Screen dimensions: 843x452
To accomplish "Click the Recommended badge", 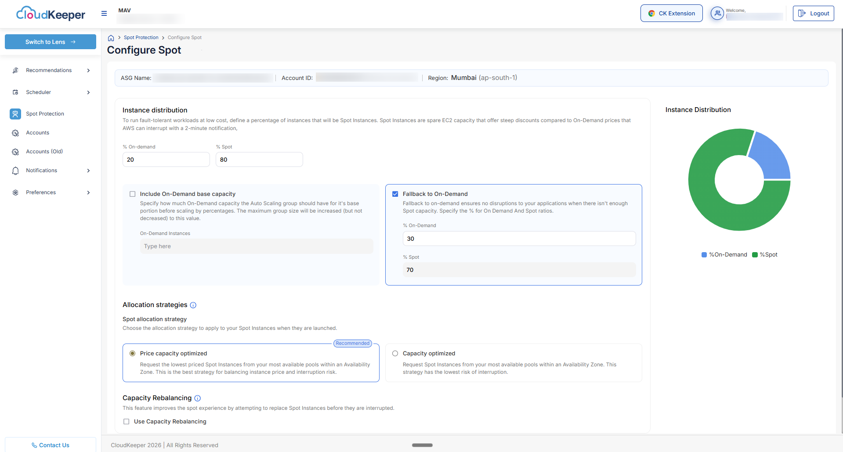I will [353, 344].
